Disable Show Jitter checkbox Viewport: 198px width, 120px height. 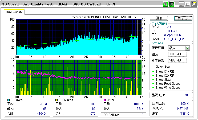click(153, 79)
